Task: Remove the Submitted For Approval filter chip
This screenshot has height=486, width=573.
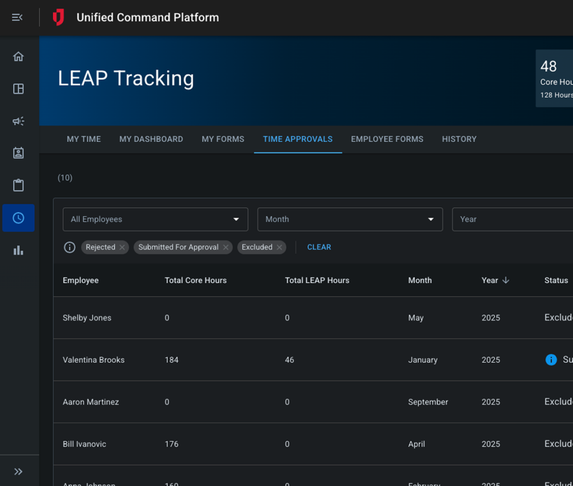Action: 226,247
